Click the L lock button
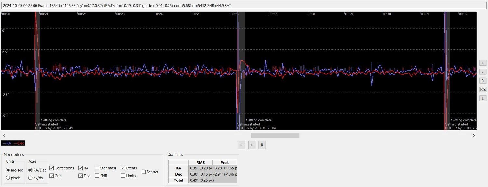Viewport: 488px width, 187px height. [x=483, y=98]
